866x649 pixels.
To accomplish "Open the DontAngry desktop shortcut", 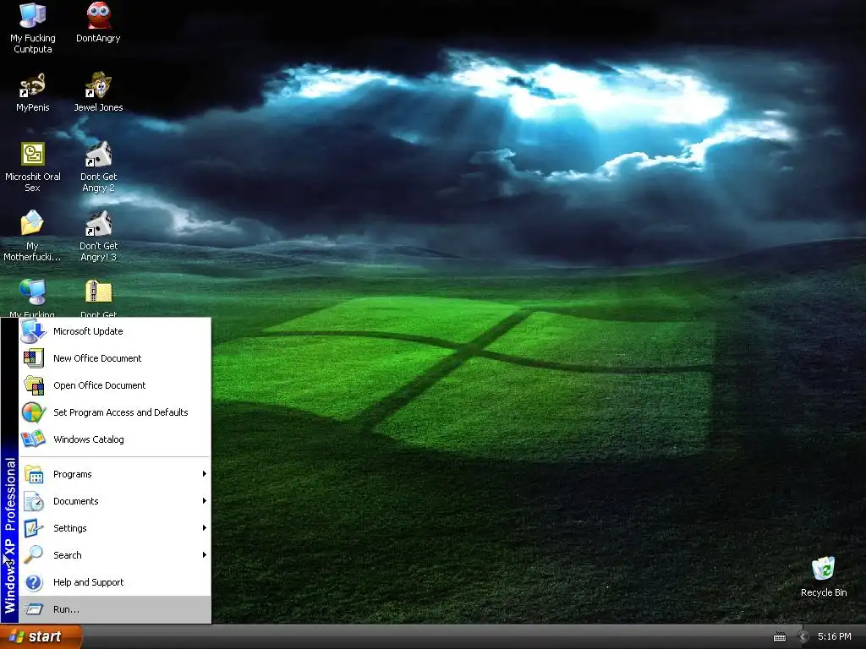I will pyautogui.click(x=98, y=22).
